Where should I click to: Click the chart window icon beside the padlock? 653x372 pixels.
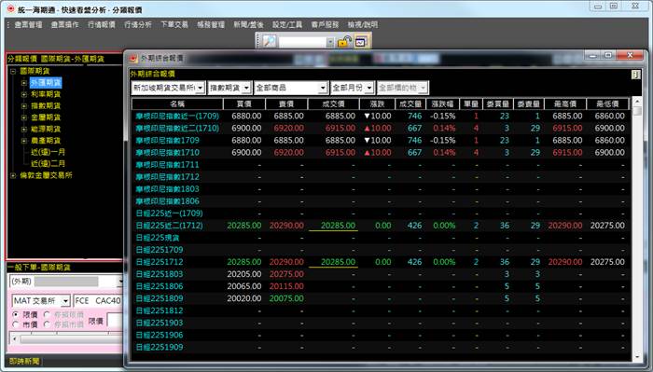361,42
